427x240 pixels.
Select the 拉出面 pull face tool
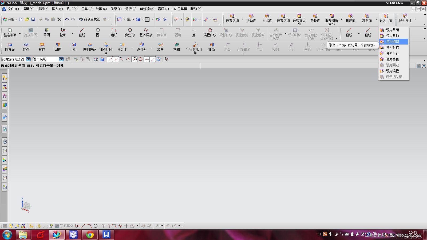click(x=267, y=18)
